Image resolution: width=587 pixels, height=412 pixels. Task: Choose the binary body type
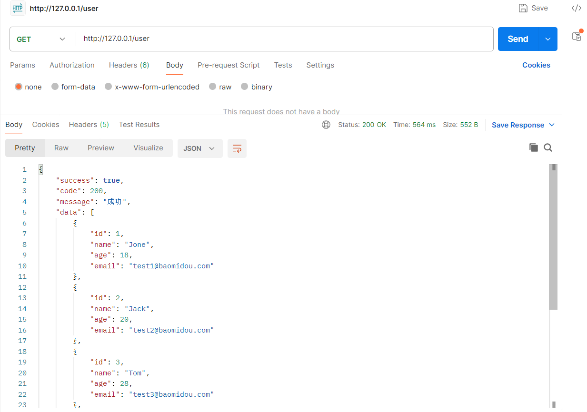245,87
